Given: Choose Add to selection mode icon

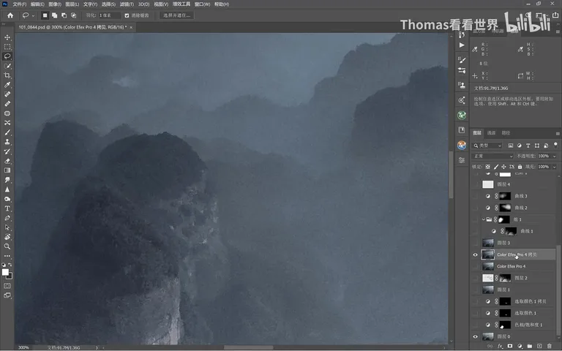Looking at the screenshot, I should [54, 15].
